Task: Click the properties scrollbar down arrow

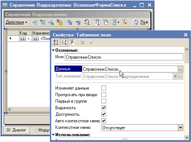Action: coord(187,137)
